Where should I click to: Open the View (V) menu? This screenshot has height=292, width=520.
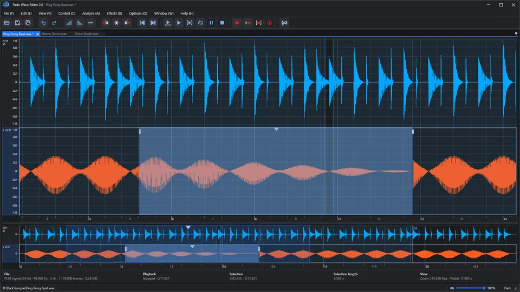tap(45, 13)
